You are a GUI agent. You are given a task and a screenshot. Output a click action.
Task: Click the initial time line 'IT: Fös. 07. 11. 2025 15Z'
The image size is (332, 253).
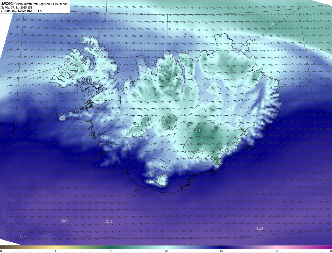[17, 8]
